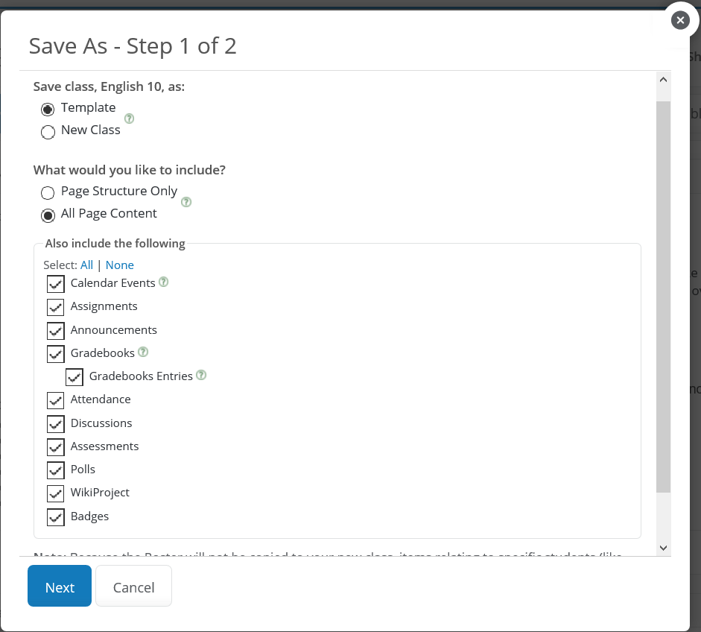Image resolution: width=701 pixels, height=632 pixels.
Task: Click the 'Save As - Step 1 of 2' heading
Action: pyautogui.click(x=133, y=45)
